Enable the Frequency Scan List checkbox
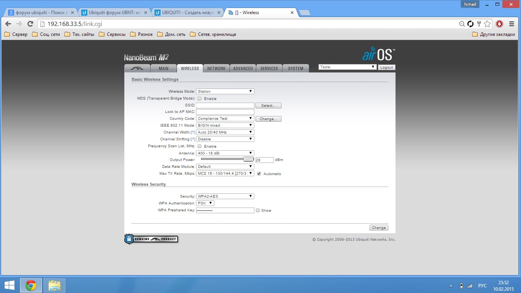 click(199, 146)
